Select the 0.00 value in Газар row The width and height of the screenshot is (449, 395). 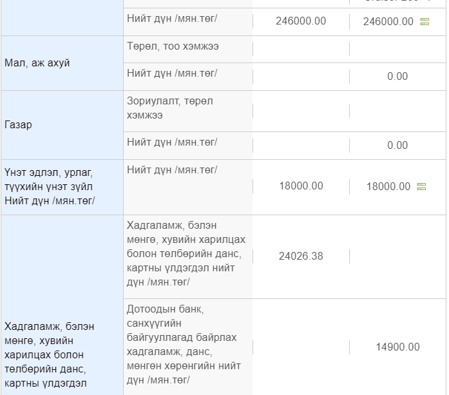(x=397, y=145)
